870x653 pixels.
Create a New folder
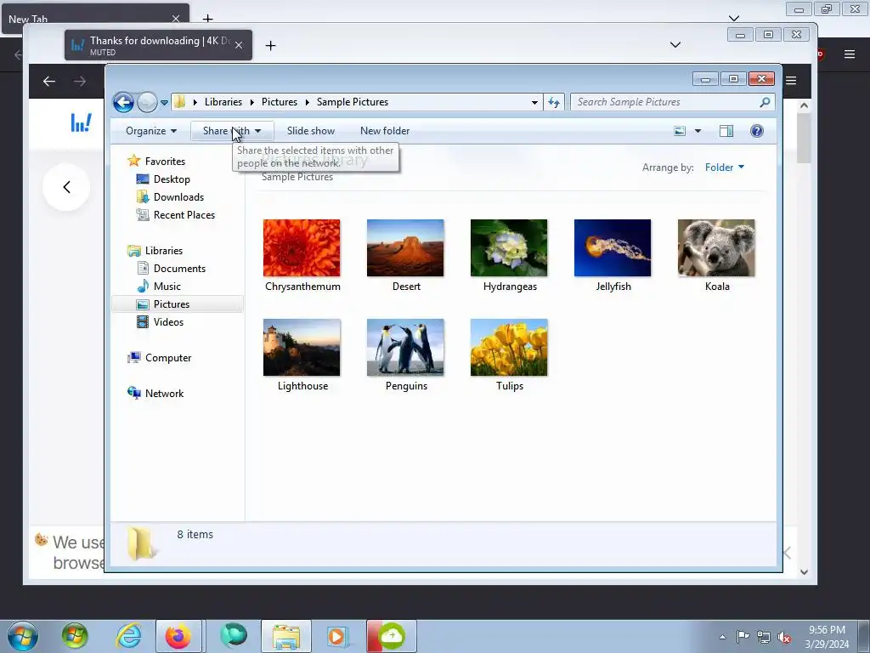385,131
